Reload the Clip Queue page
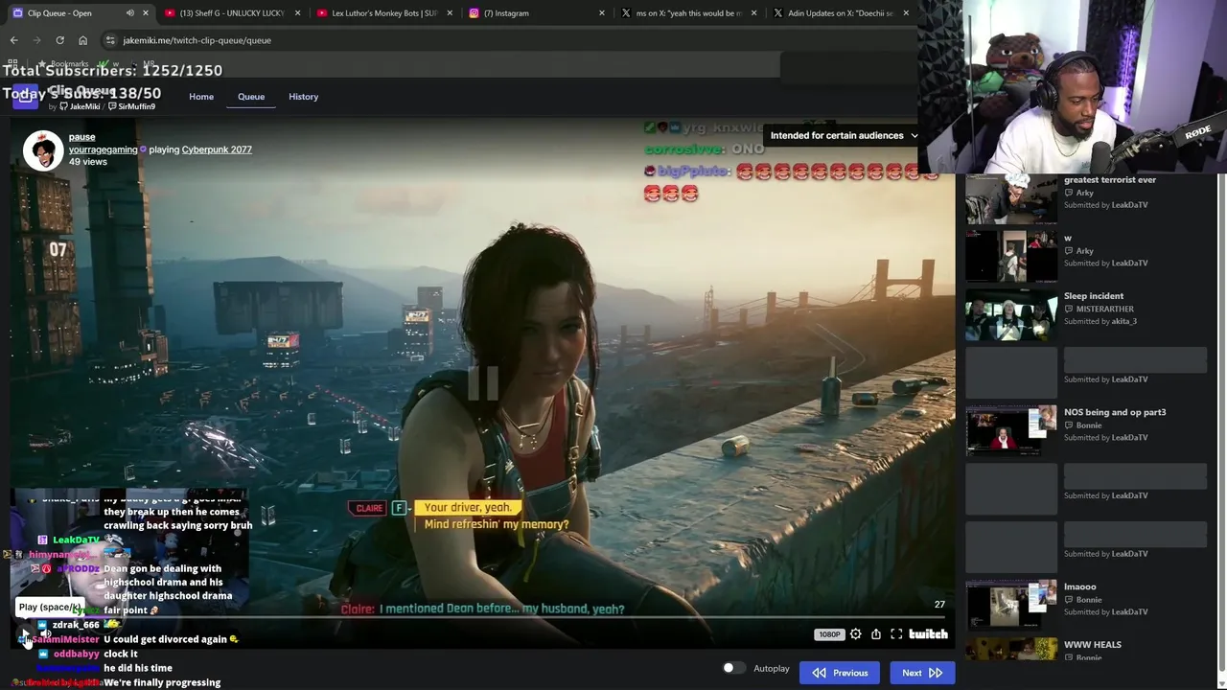 59,40
